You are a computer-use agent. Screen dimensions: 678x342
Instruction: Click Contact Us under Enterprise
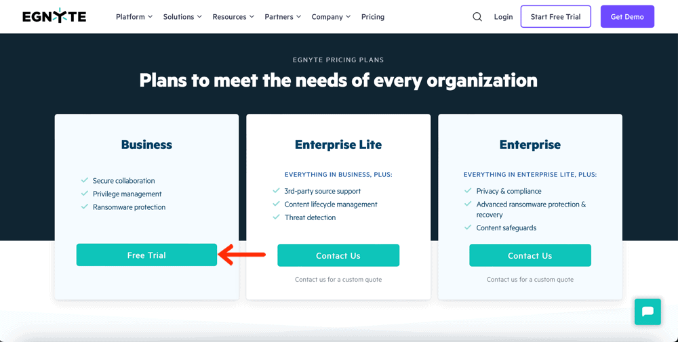[x=530, y=255]
